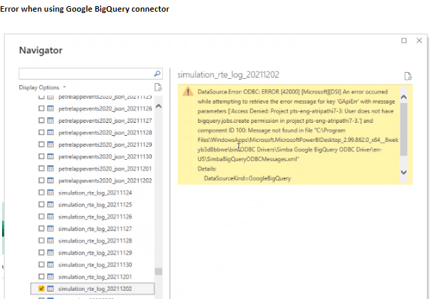Click the preview title simulation_rte_log_20211202
The image size is (436, 299).
click(x=228, y=75)
